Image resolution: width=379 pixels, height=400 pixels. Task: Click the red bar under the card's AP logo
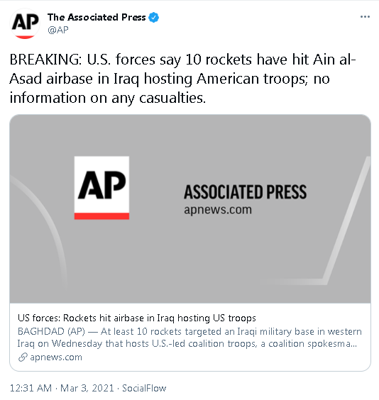tap(101, 216)
